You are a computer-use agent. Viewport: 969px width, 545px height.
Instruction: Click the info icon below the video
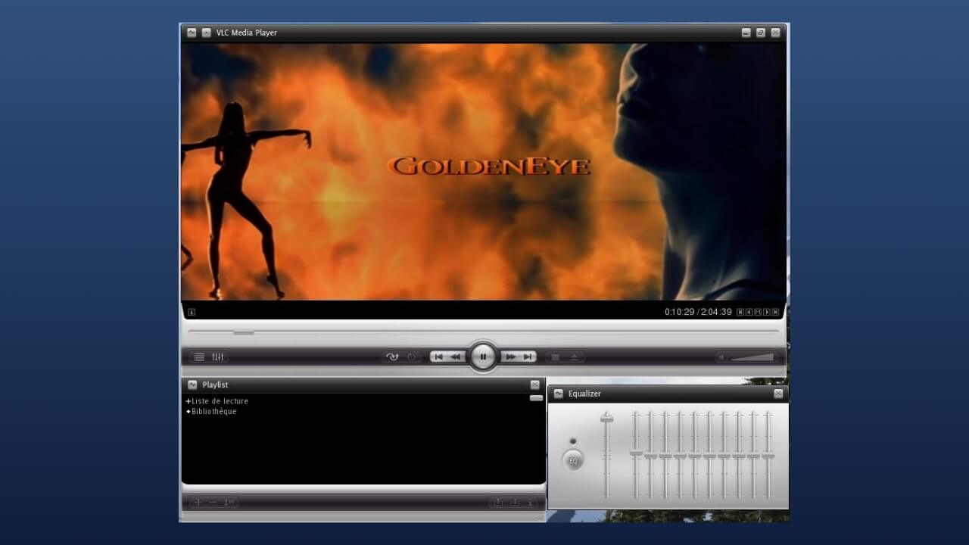pos(192,312)
